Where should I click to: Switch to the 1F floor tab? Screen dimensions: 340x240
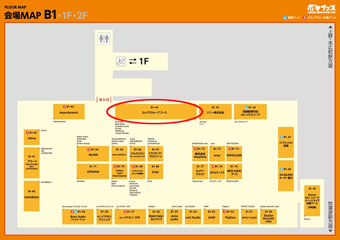pos(67,15)
